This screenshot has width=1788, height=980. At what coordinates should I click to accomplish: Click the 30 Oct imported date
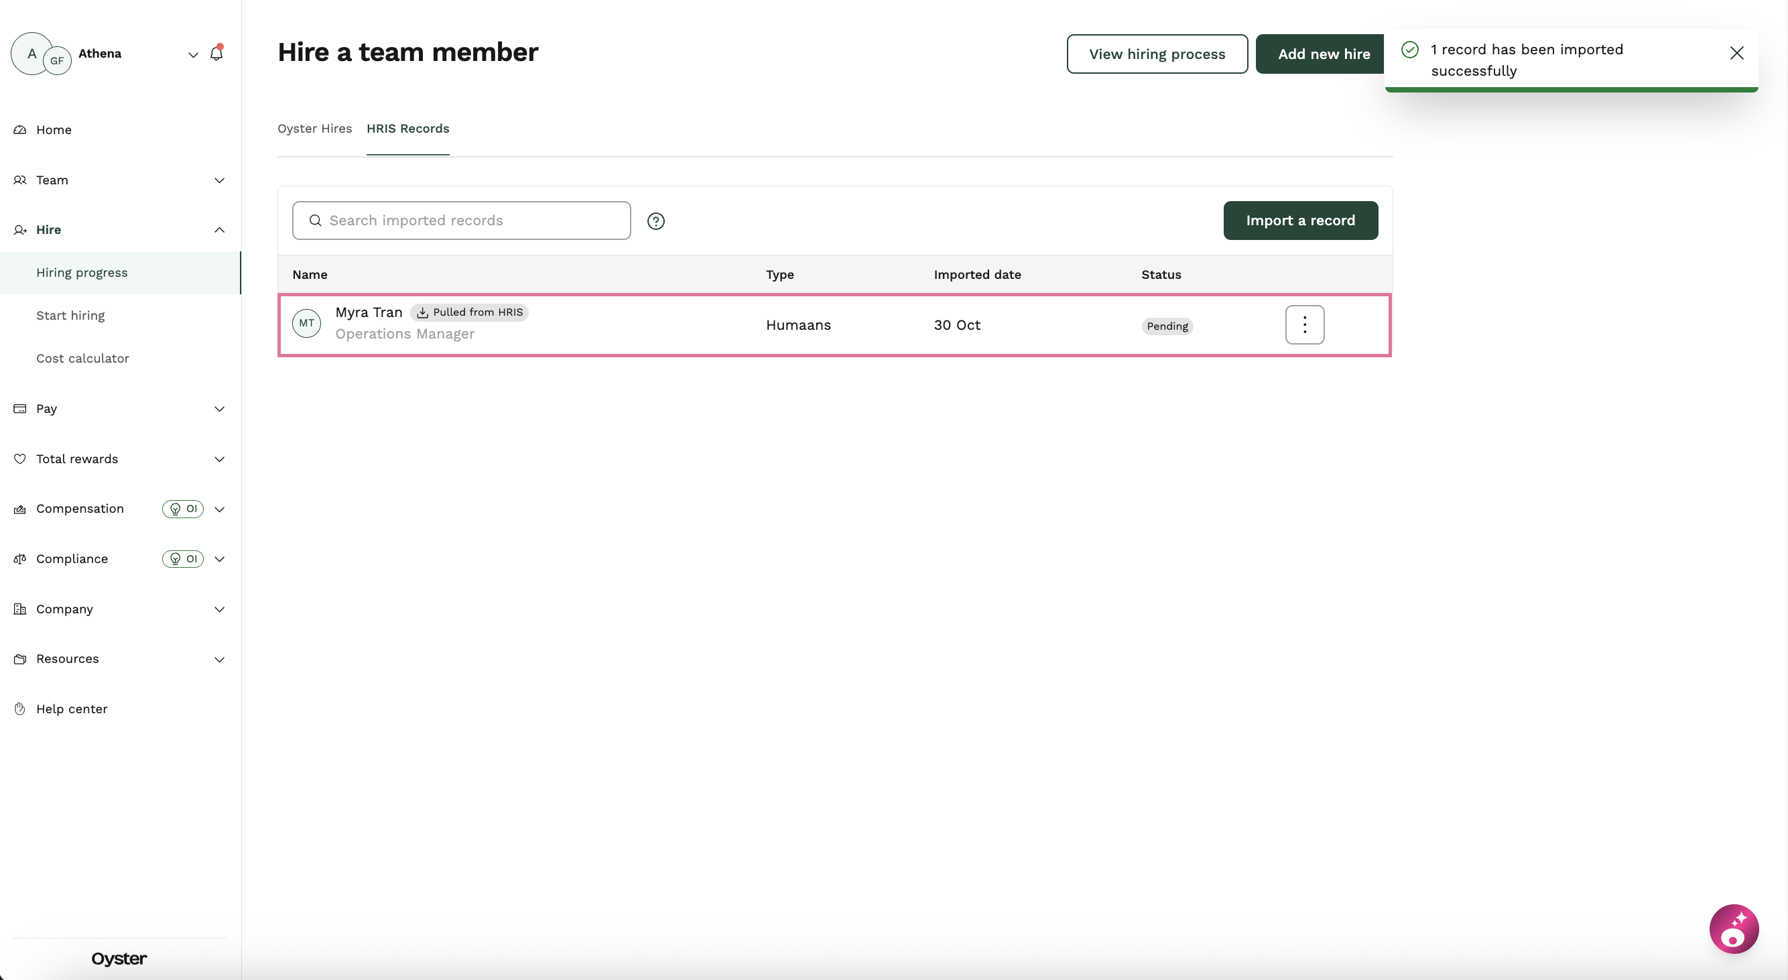pyautogui.click(x=956, y=325)
